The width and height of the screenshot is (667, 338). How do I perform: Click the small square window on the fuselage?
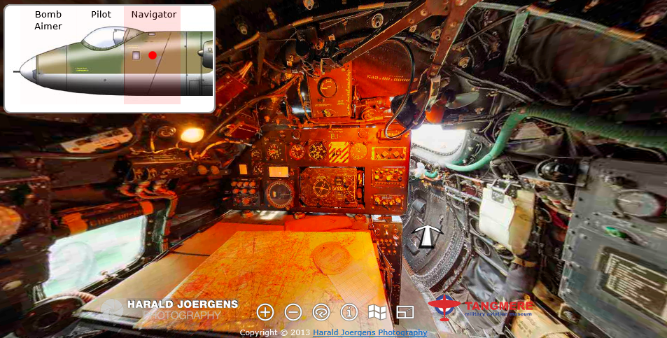point(136,54)
